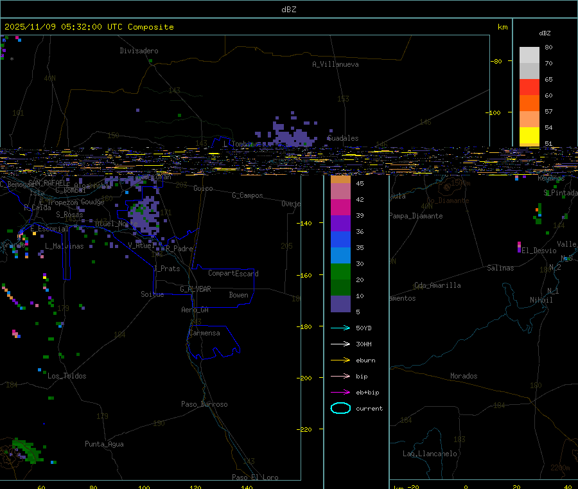Click the cyan 50YD arrow icon
Viewport: 578px width, 489px height.
(x=340, y=328)
